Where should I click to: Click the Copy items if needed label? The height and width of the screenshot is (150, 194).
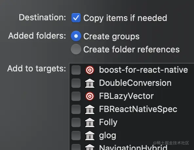[x=125, y=18]
